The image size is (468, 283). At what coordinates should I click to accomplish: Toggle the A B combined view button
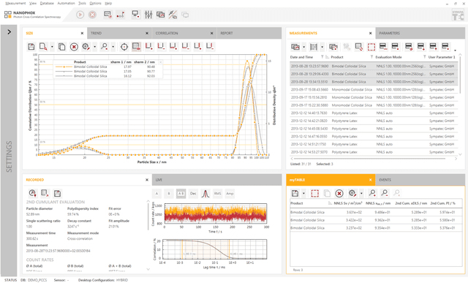click(x=181, y=194)
